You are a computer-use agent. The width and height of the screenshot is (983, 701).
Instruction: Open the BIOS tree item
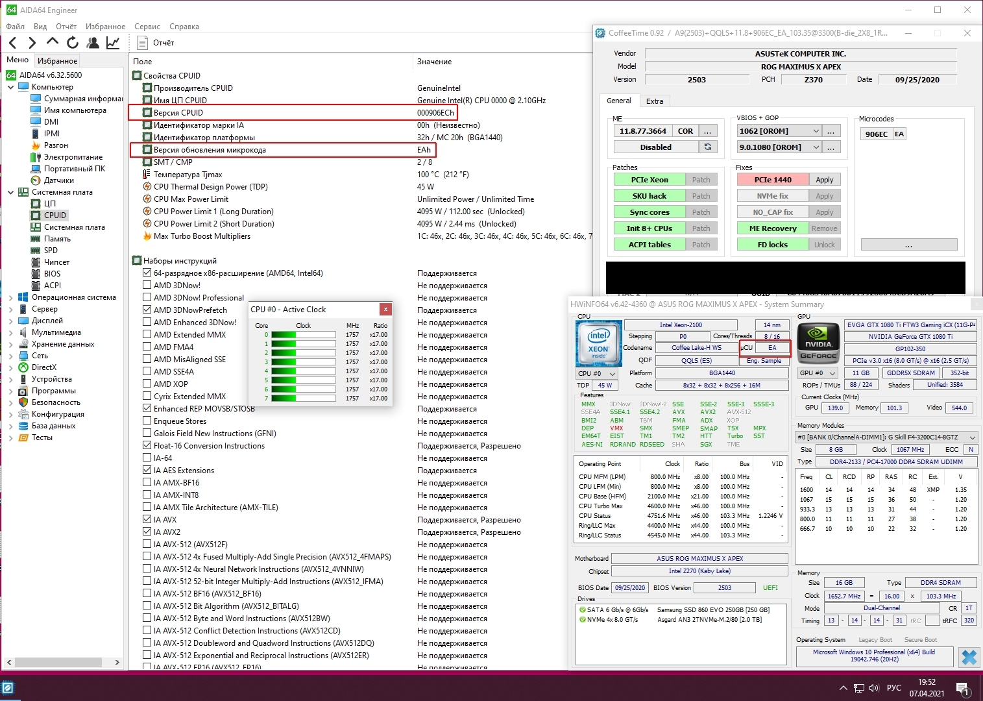[x=52, y=274]
